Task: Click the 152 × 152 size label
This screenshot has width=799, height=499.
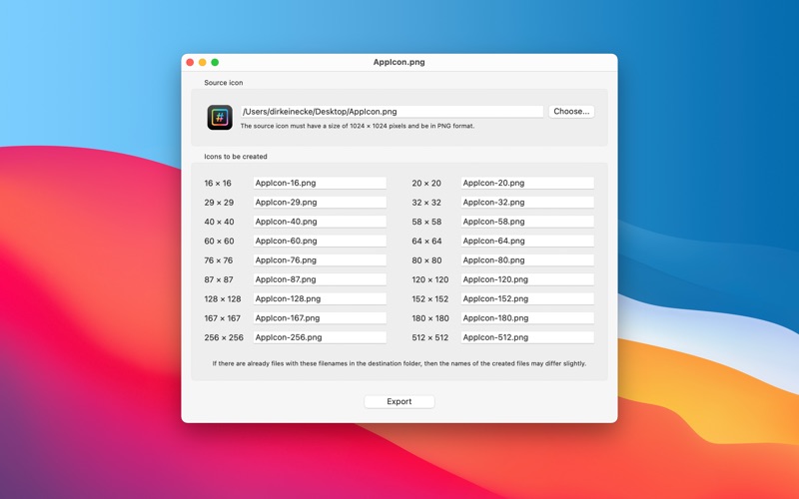Action: click(430, 298)
